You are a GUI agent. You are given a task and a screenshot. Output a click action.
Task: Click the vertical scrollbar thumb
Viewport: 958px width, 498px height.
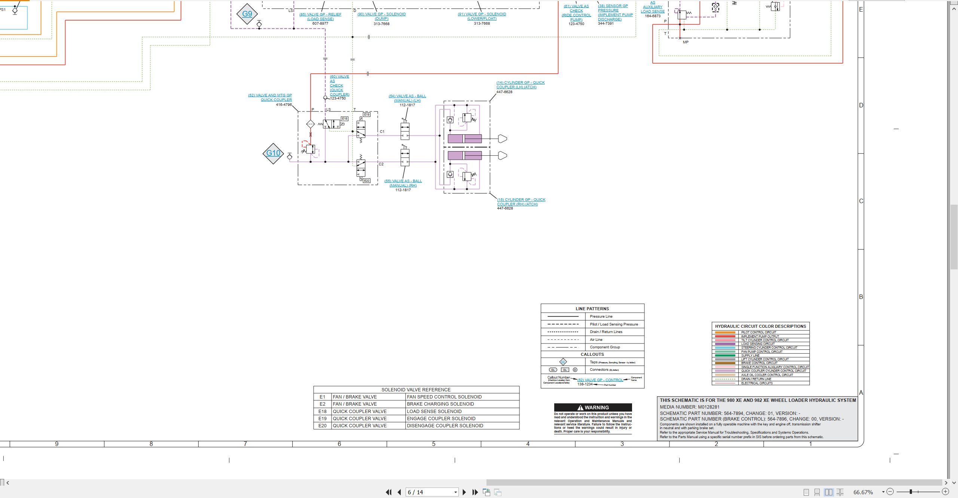coord(954,237)
